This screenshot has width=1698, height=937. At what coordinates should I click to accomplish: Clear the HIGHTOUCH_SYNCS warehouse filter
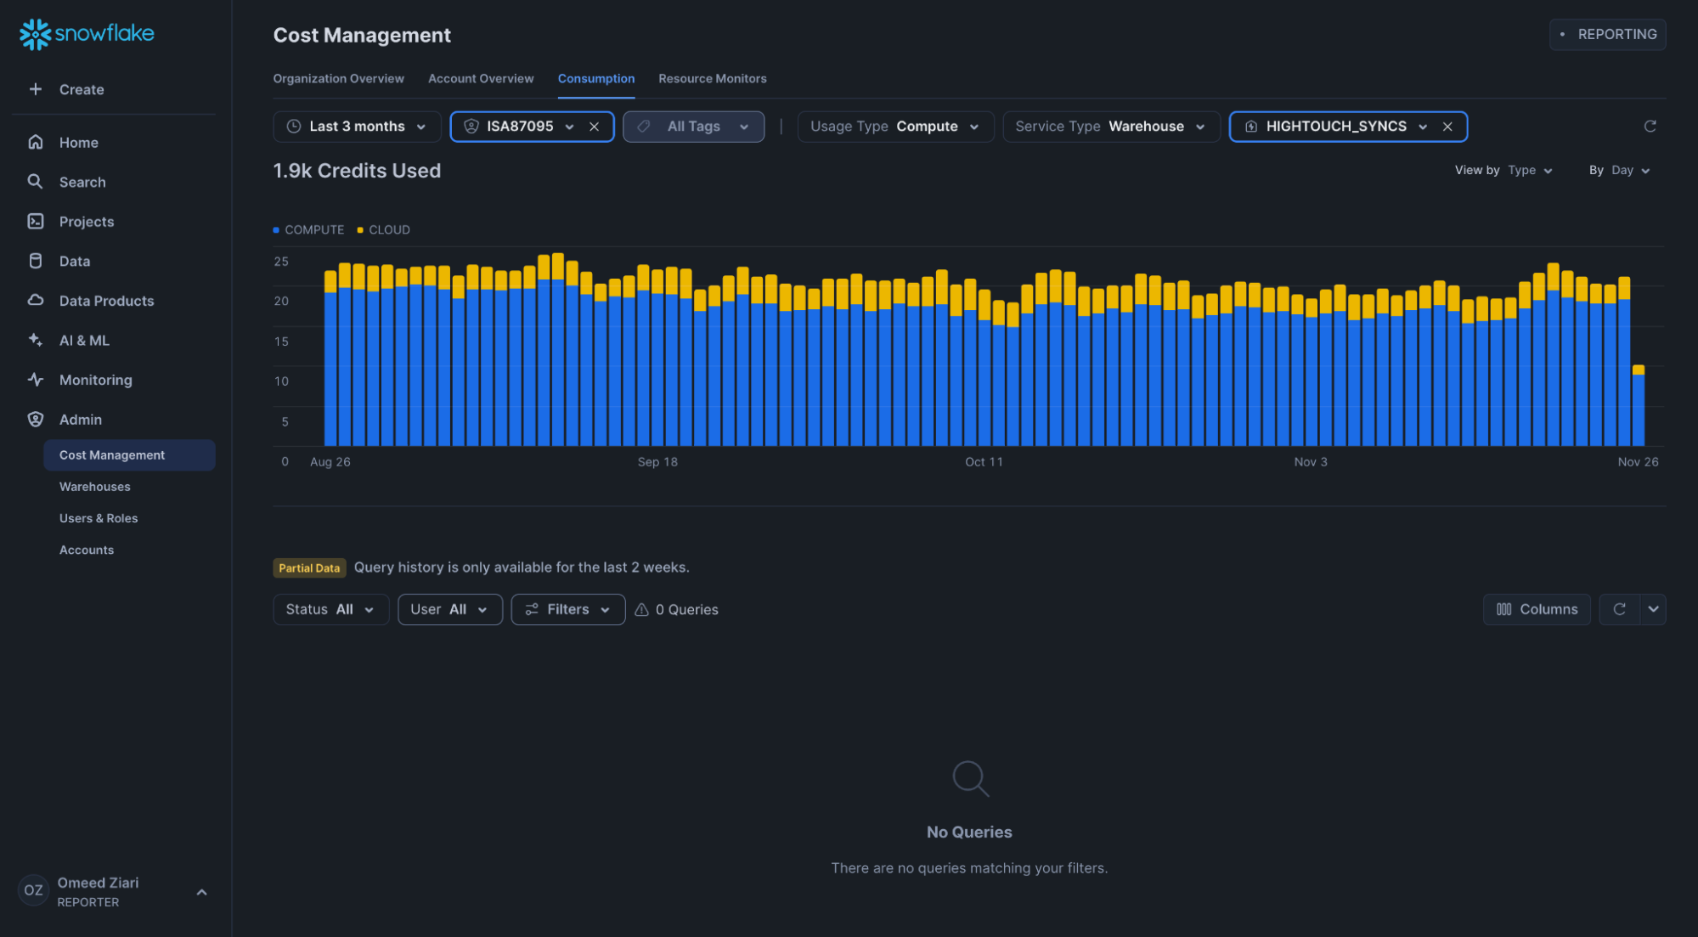[1447, 127]
